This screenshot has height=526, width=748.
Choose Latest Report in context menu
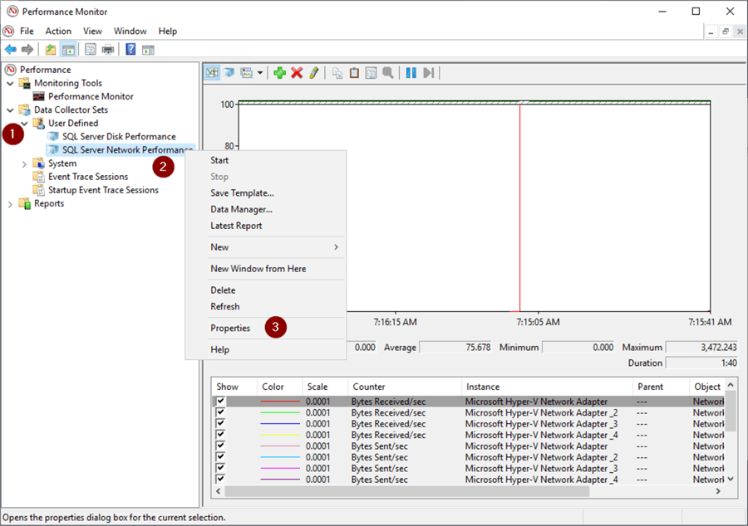[265, 226]
